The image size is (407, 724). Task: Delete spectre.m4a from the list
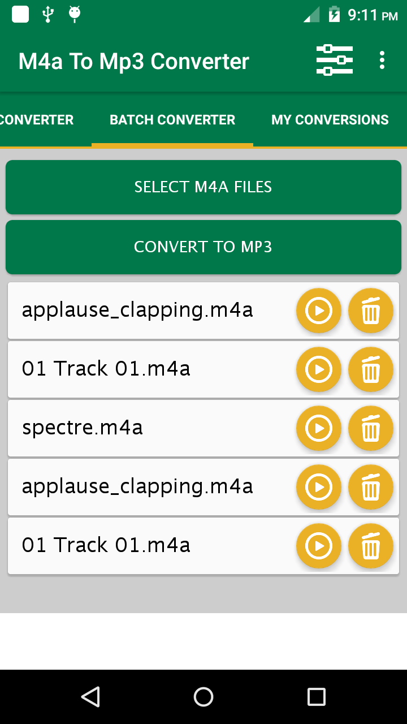[x=370, y=428]
